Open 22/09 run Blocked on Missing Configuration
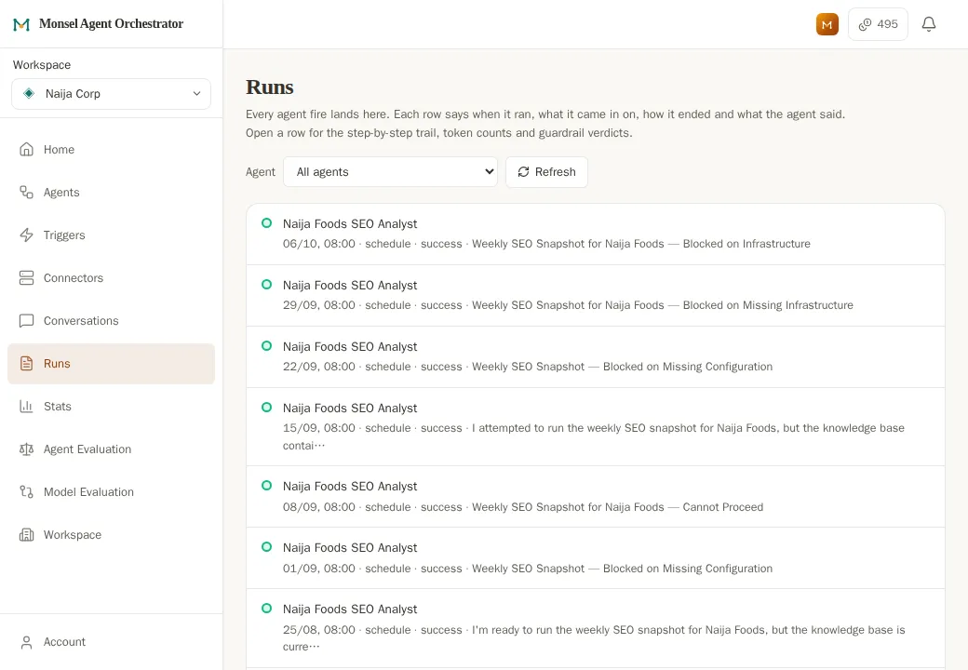This screenshot has width=968, height=670. [595, 356]
